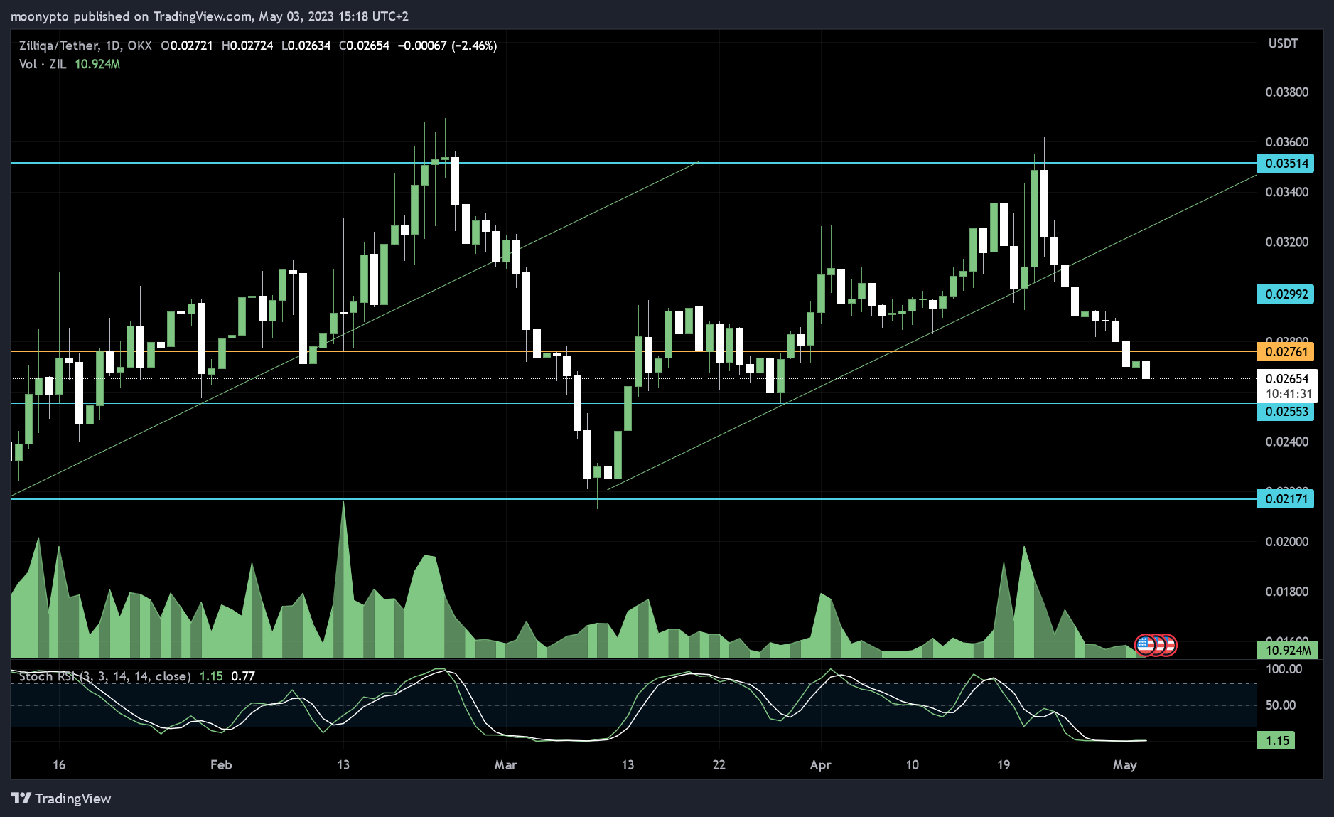1334x817 pixels.
Task: Click the TradingView logo at bottom left
Action: (x=61, y=799)
